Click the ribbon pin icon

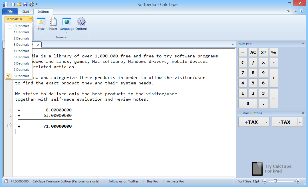click(x=295, y=11)
